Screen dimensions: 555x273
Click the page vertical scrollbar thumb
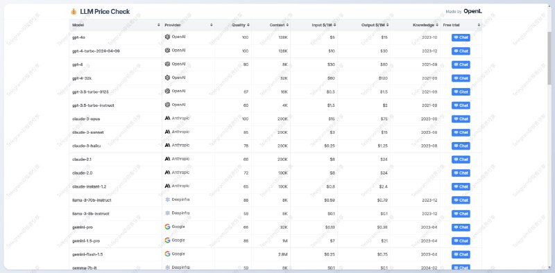point(549,58)
